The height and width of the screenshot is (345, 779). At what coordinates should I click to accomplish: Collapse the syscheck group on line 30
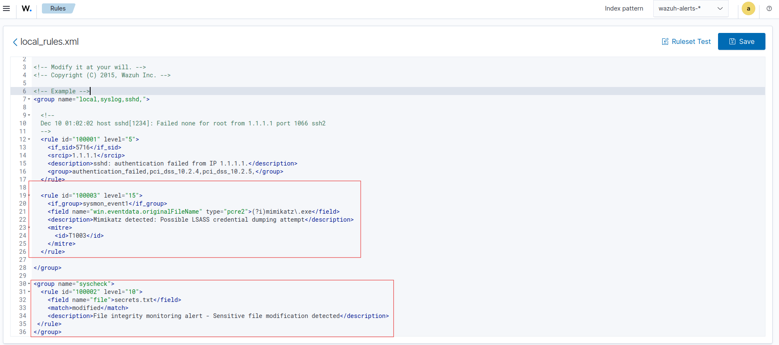click(29, 284)
